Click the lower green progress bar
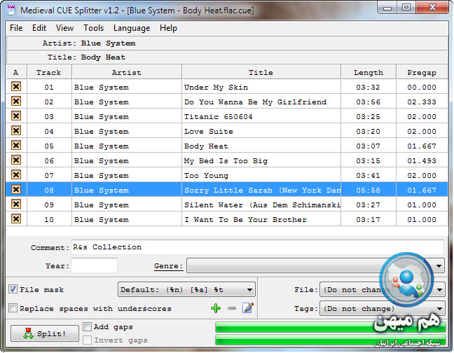Viewport: 454px width, 353px height. coord(331,340)
